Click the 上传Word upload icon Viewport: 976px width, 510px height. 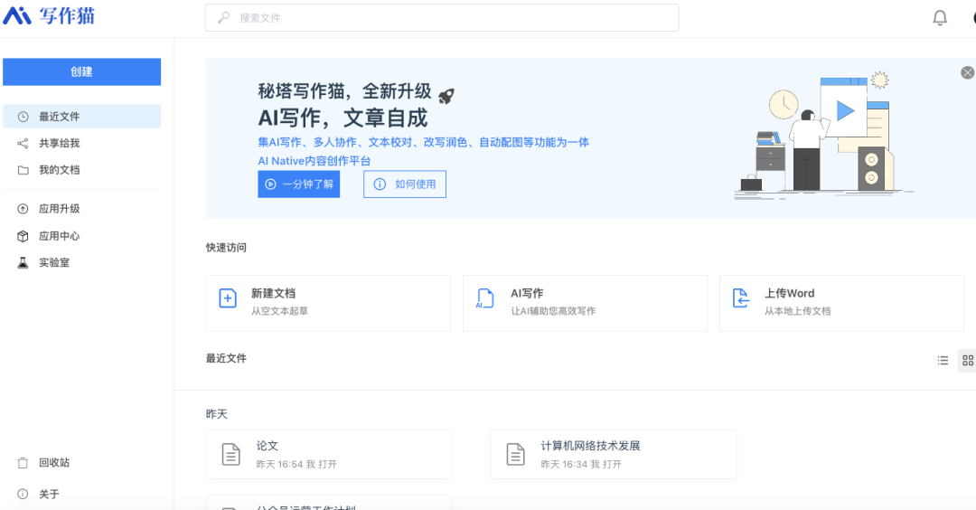[x=741, y=298]
